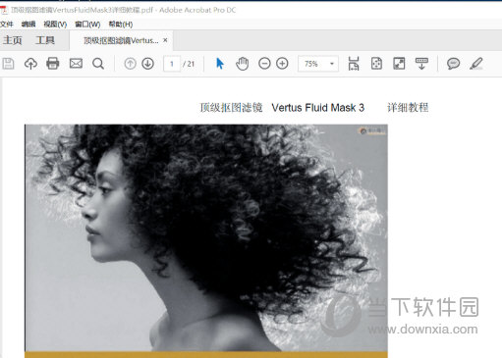The image size is (502, 358).
Task: Click the 顶级抠图滤镜 title text
Action: pyautogui.click(x=231, y=107)
